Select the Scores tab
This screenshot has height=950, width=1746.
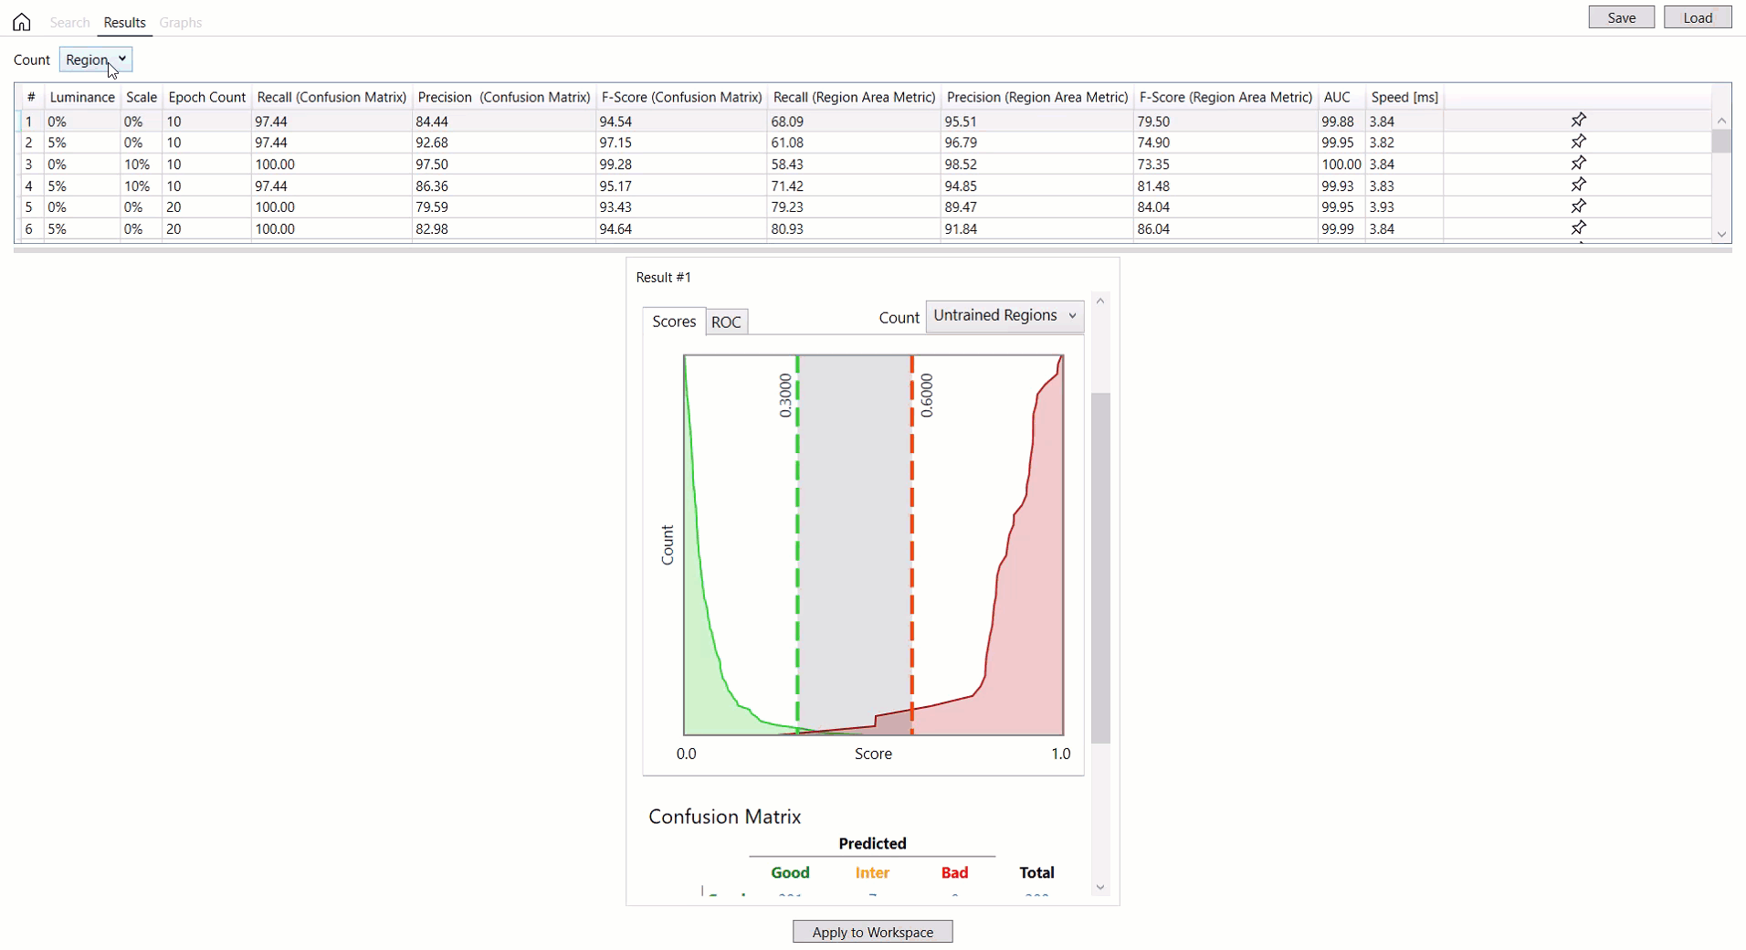click(x=674, y=322)
